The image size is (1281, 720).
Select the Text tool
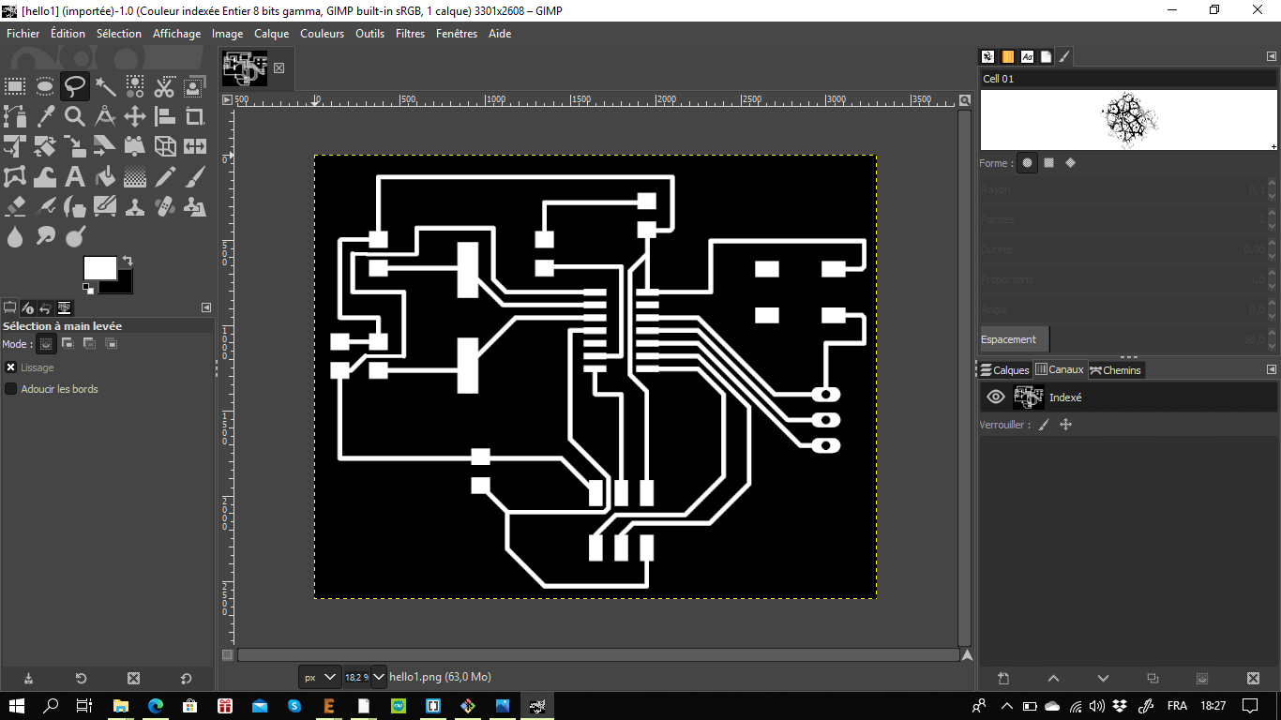coord(75,177)
